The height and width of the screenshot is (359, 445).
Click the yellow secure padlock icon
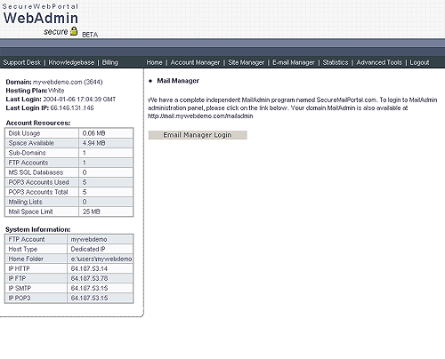tap(74, 31)
